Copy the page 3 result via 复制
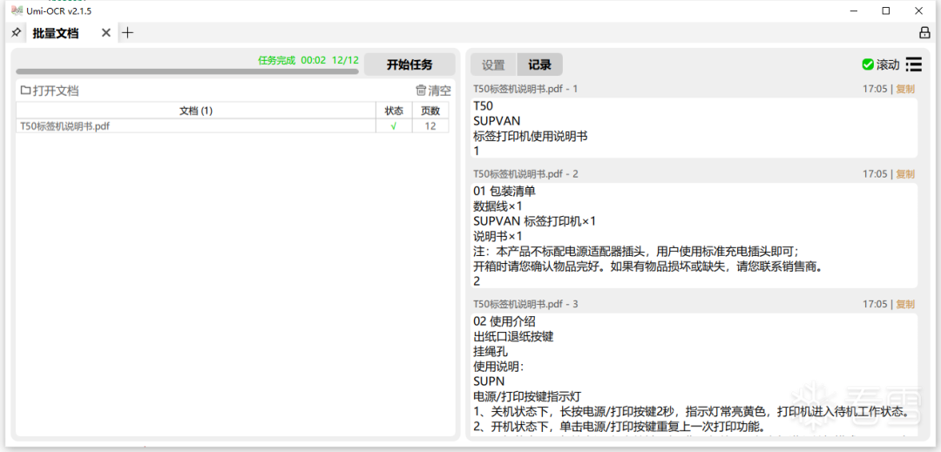The width and height of the screenshot is (941, 452). (905, 305)
